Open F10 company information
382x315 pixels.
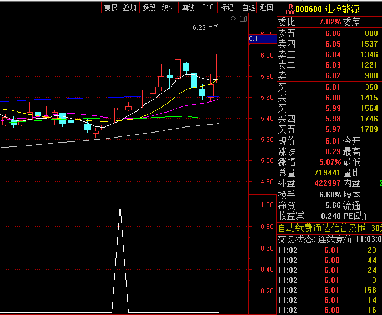coord(208,7)
